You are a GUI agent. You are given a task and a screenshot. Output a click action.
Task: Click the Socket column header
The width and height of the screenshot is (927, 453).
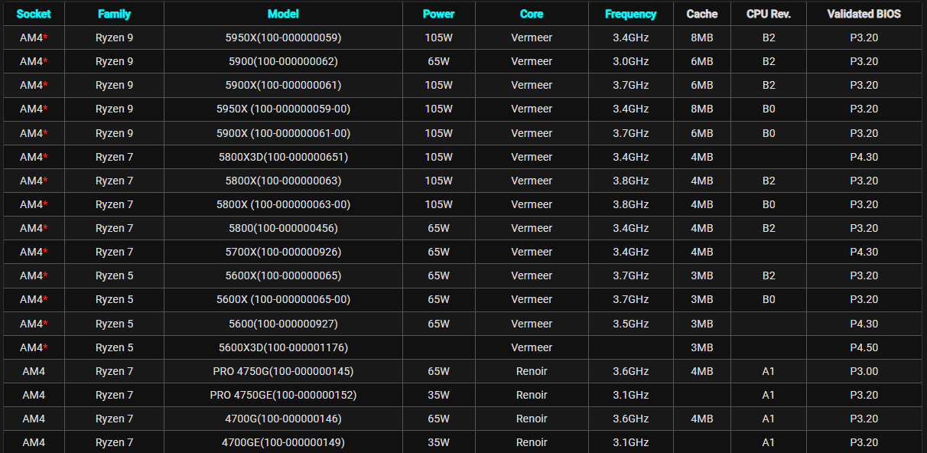pos(34,14)
